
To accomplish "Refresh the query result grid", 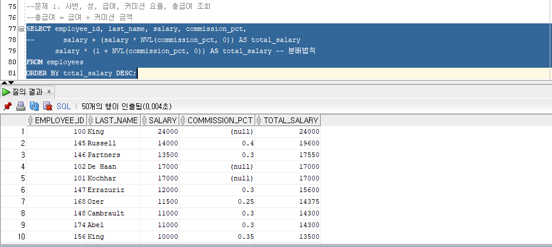I will 34,106.
